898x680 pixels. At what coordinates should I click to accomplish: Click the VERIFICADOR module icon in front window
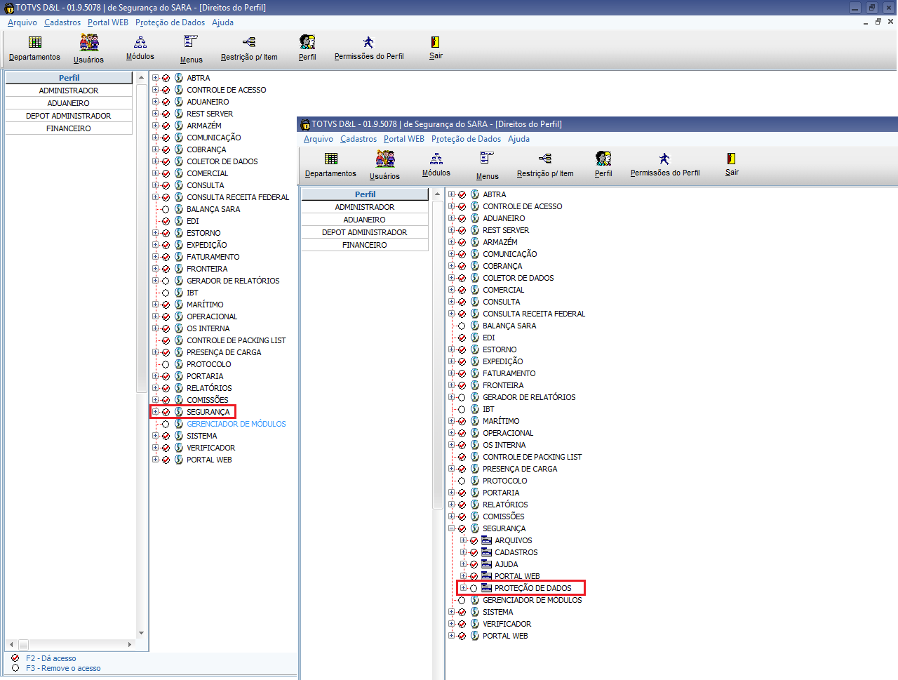(475, 624)
